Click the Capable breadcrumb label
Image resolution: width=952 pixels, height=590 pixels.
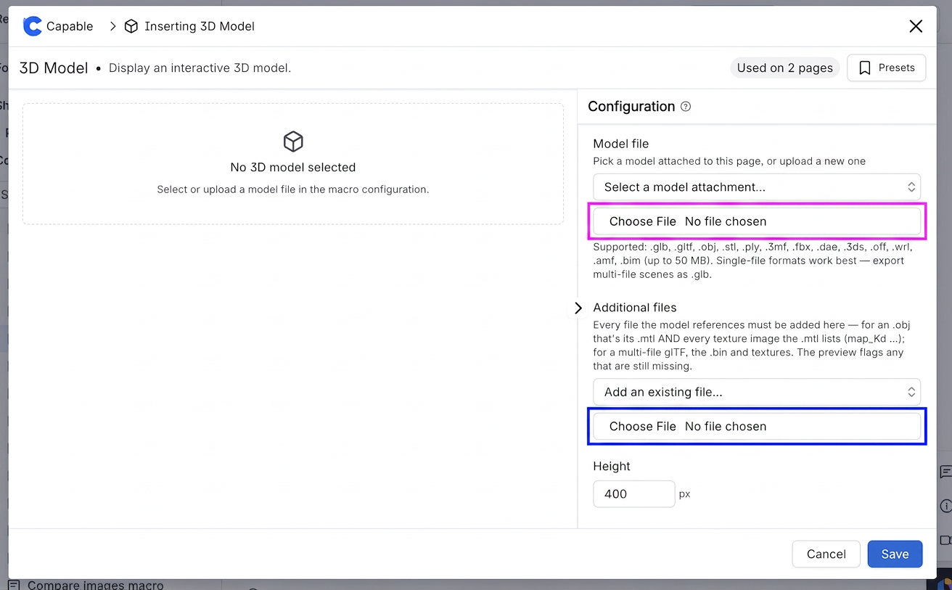[x=70, y=26]
